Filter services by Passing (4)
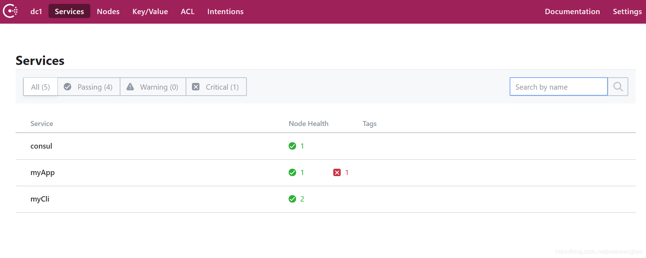The width and height of the screenshot is (646, 258). pos(89,87)
